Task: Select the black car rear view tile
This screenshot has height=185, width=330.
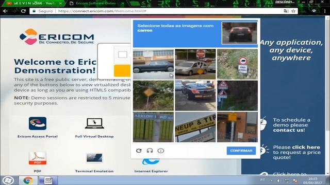Action: 195,96
